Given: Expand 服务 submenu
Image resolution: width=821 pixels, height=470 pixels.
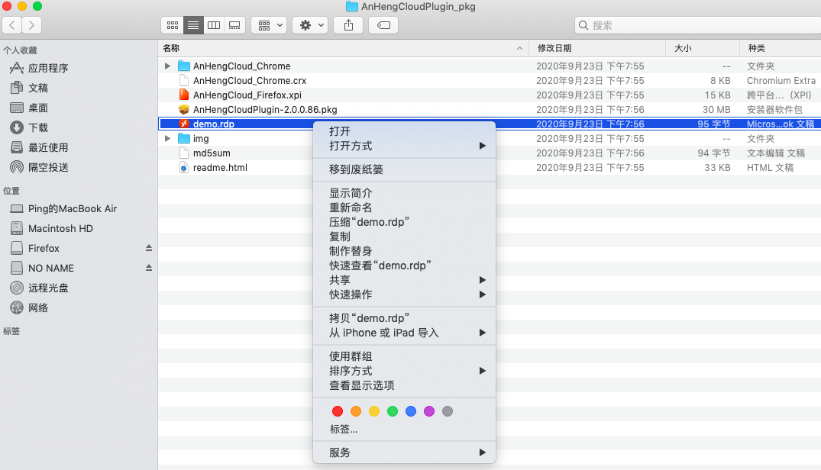Looking at the screenshot, I should coord(404,452).
